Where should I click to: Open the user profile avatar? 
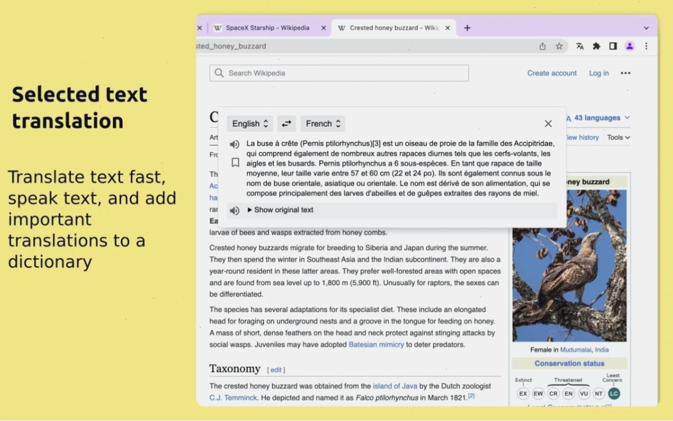tap(630, 47)
